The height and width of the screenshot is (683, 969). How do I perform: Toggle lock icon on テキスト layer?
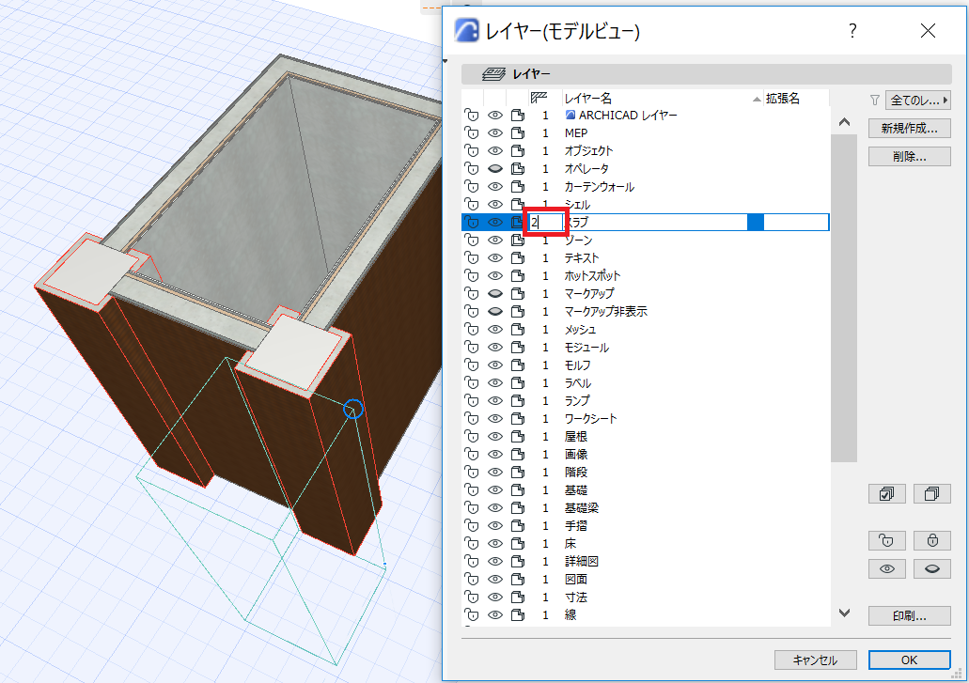point(472,258)
